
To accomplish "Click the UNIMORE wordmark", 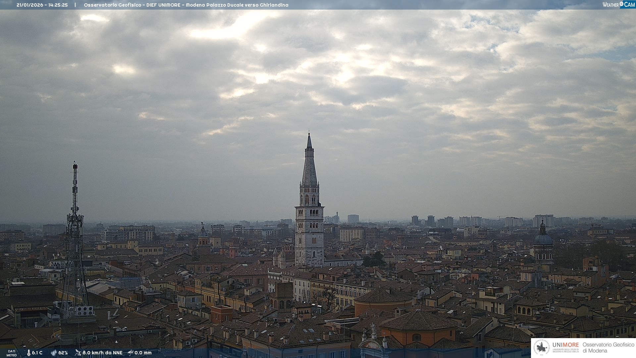I will point(565,345).
